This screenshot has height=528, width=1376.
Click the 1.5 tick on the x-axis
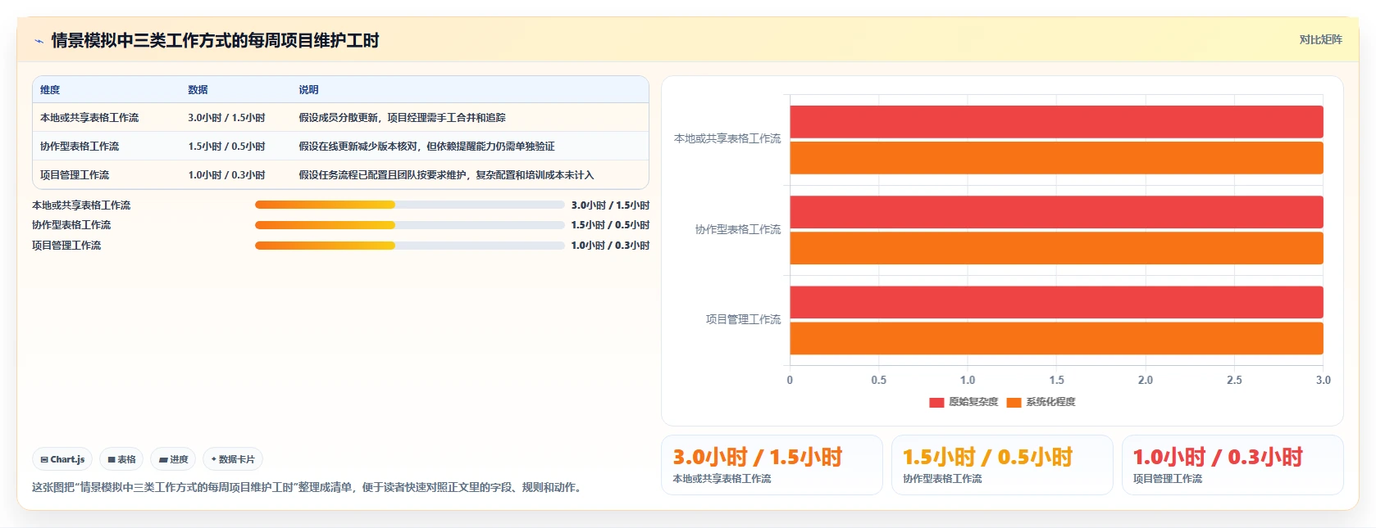coord(1056,381)
